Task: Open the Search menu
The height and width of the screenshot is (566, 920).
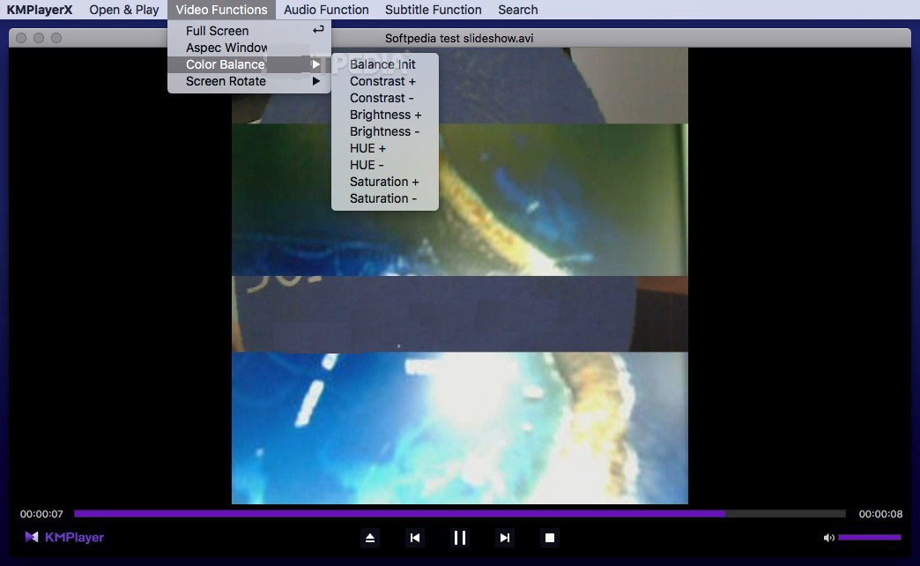Action: [x=517, y=10]
